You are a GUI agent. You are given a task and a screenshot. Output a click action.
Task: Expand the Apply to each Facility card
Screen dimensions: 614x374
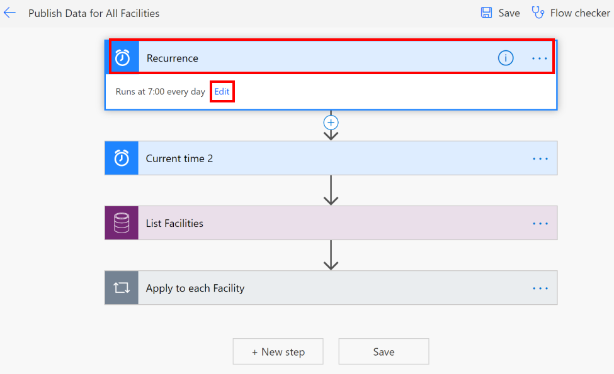pyautogui.click(x=331, y=288)
